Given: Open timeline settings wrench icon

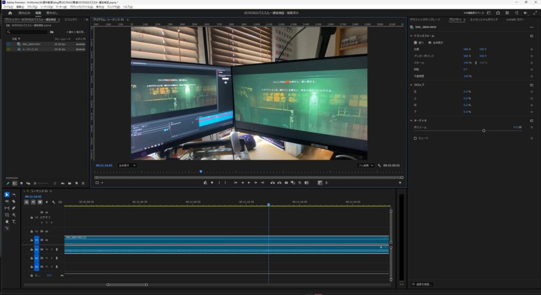Looking at the screenshot, I should coord(53,202).
